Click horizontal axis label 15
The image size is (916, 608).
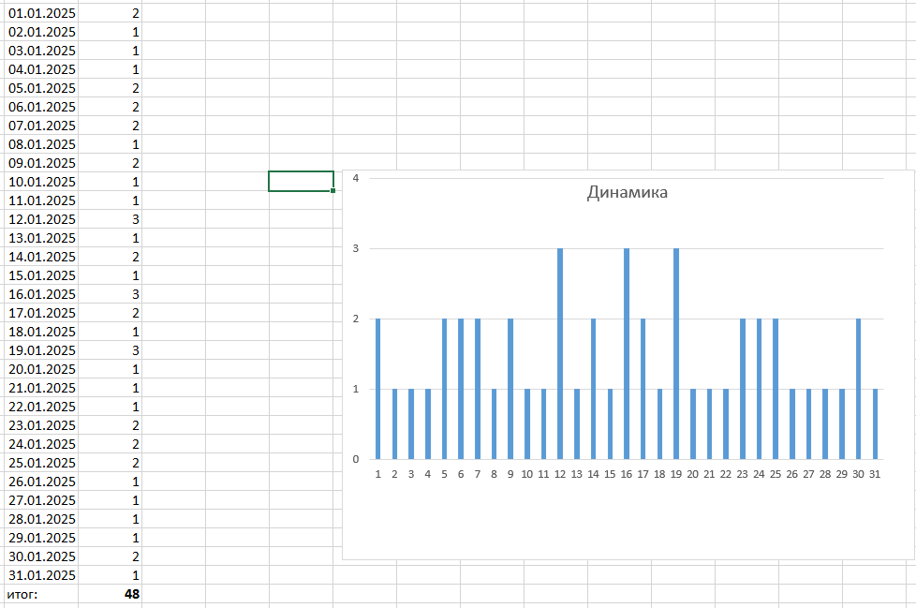tap(610, 474)
